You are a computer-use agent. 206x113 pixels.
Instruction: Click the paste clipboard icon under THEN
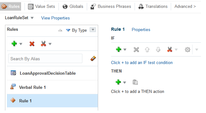[x=135, y=82]
